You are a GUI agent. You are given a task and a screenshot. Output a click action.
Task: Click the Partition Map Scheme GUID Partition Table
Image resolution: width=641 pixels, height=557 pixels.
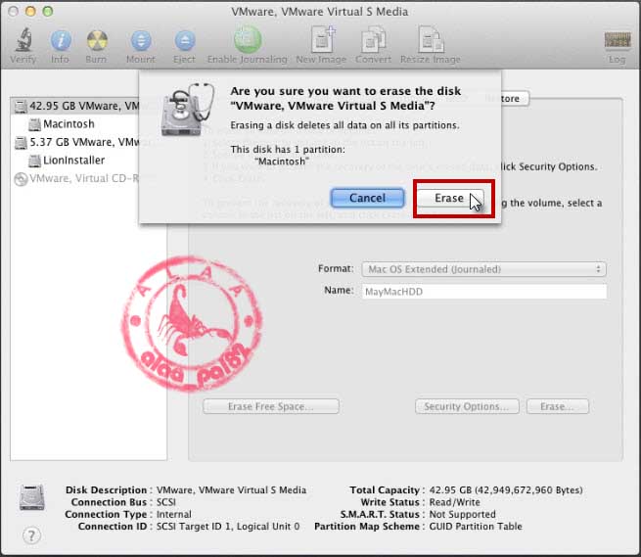point(476,527)
